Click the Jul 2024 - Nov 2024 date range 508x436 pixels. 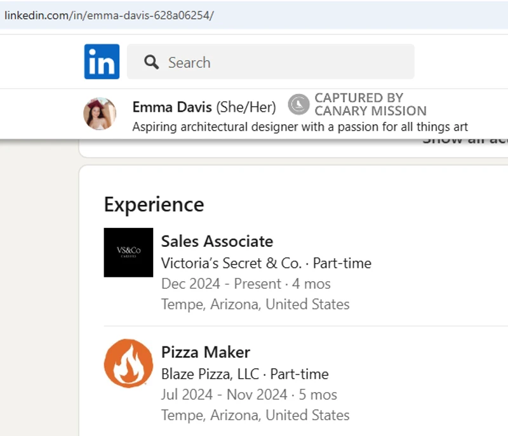pos(224,395)
